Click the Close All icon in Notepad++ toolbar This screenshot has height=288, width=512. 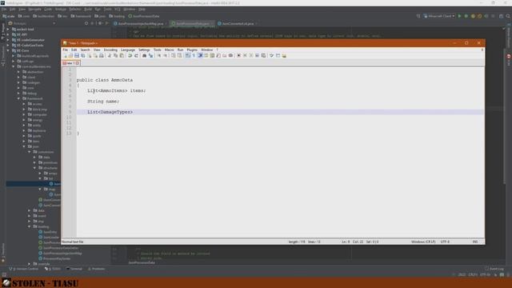click(x=95, y=55)
